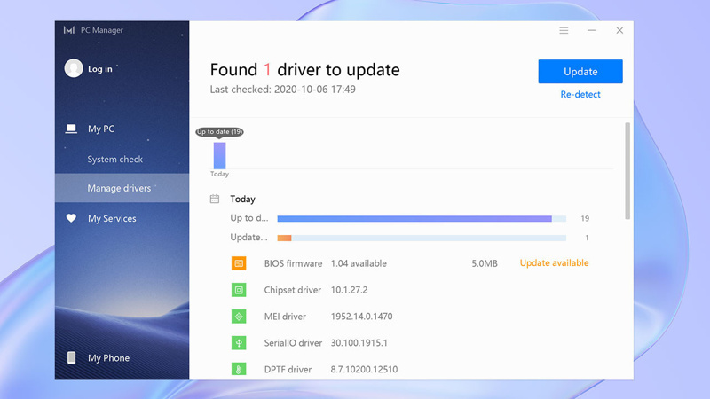Image resolution: width=710 pixels, height=399 pixels.
Task: Click the Update... row label
Action: [x=248, y=237]
